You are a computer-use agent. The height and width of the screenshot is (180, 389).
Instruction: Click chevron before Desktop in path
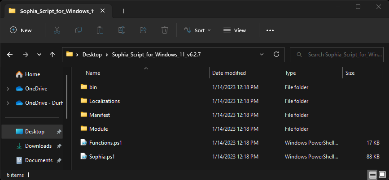[78, 55]
